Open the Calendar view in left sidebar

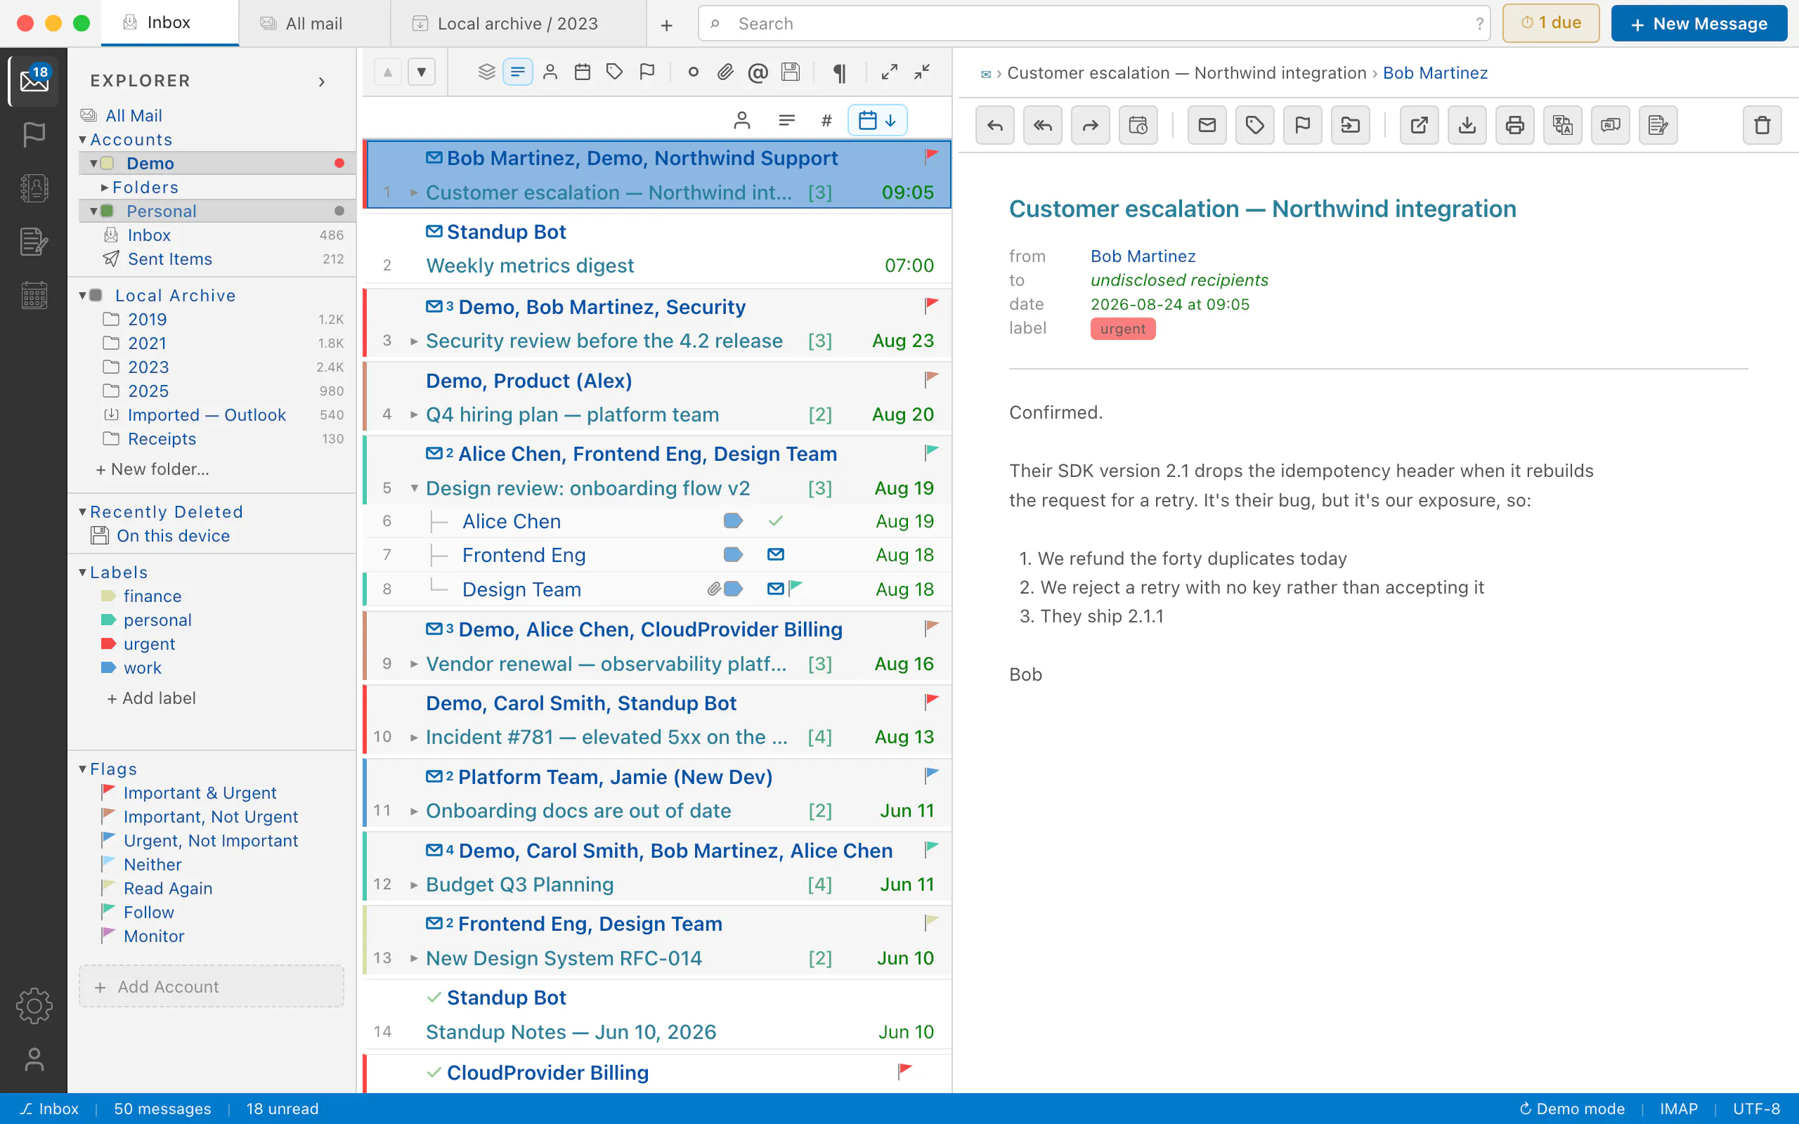[x=34, y=295]
